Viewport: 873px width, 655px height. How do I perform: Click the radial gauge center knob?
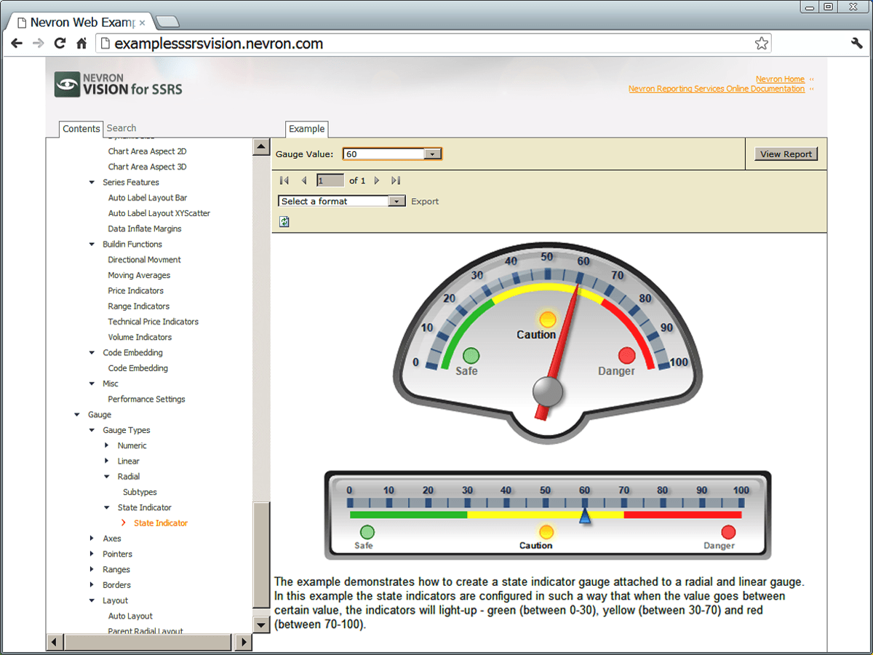[x=548, y=392]
